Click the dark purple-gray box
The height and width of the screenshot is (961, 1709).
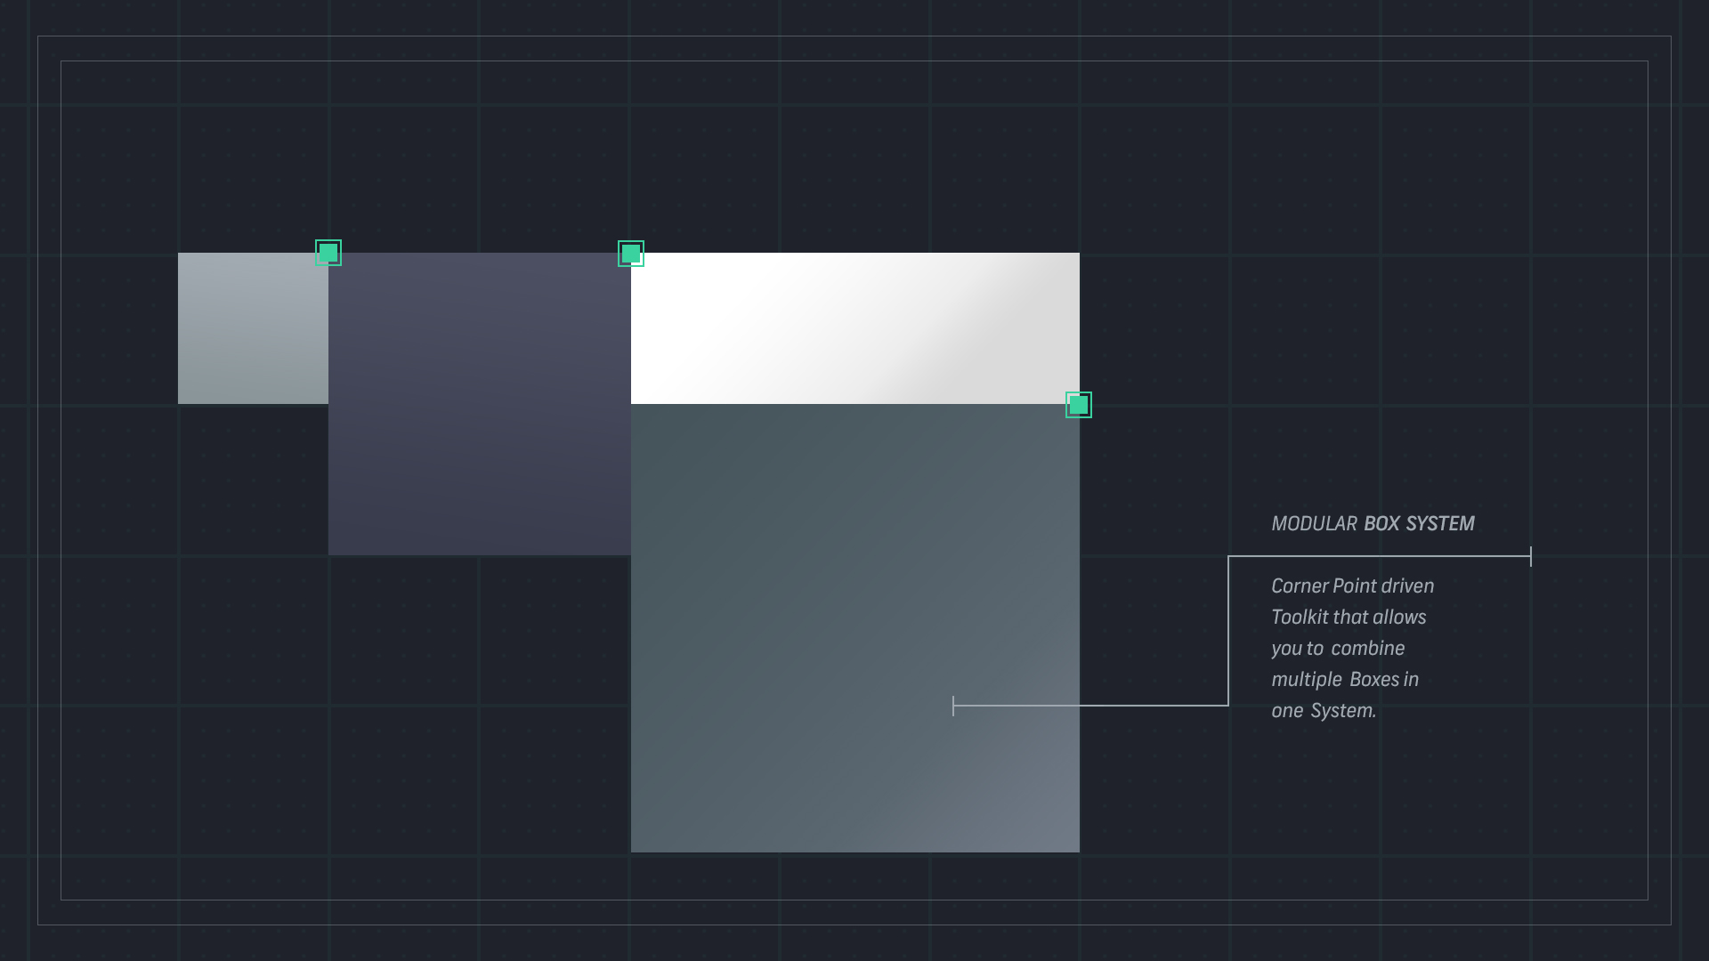point(480,404)
